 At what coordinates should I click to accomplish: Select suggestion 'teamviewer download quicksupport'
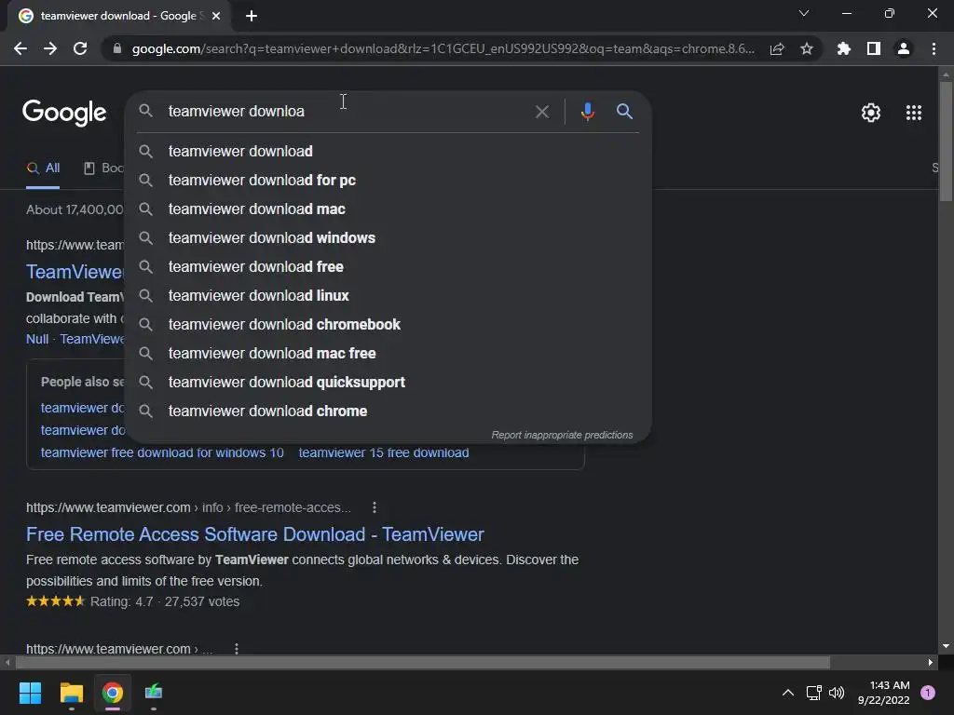(x=388, y=383)
